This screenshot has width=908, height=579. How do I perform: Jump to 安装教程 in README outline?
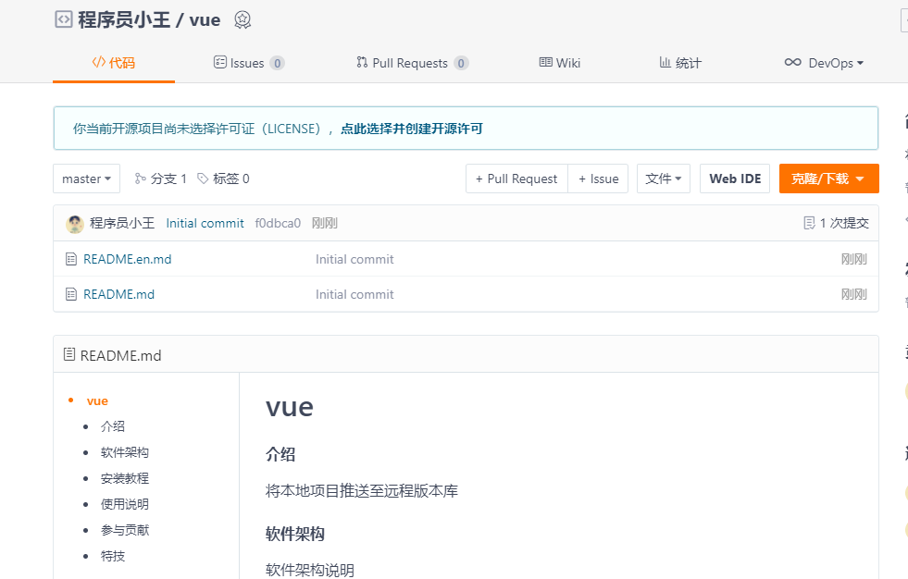[124, 478]
